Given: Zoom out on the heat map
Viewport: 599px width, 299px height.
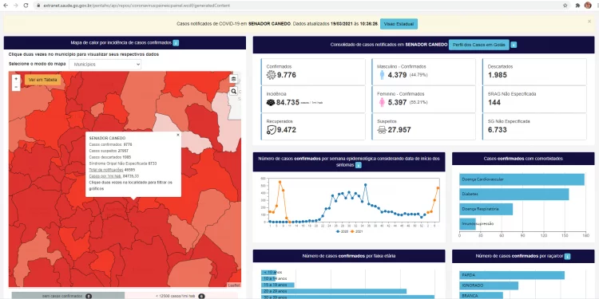Looking at the screenshot, I should tap(16, 88).
